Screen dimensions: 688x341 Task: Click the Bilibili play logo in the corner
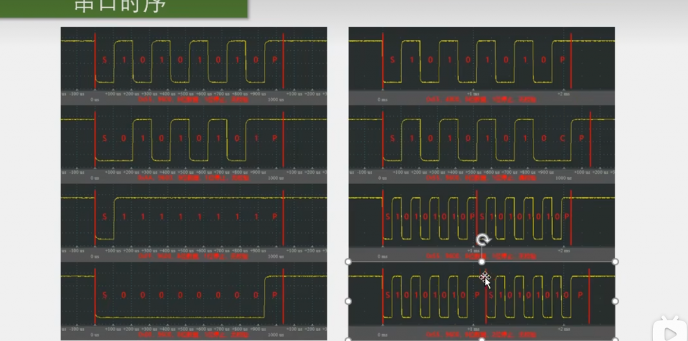[x=667, y=332]
